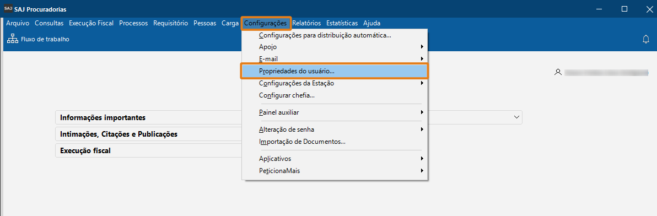This screenshot has width=657, height=216.
Task: Open the Pessoas menu
Action: point(205,23)
